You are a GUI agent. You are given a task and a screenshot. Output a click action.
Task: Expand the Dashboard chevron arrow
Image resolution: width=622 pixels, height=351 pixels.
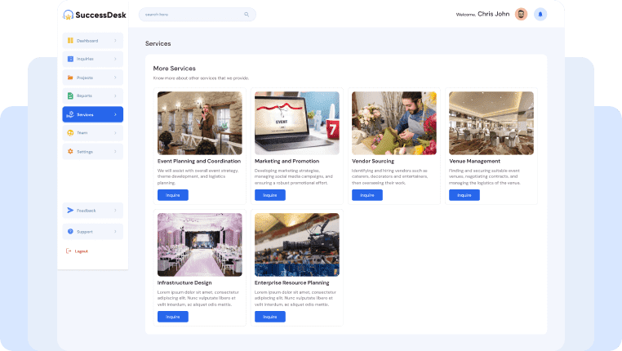point(115,41)
